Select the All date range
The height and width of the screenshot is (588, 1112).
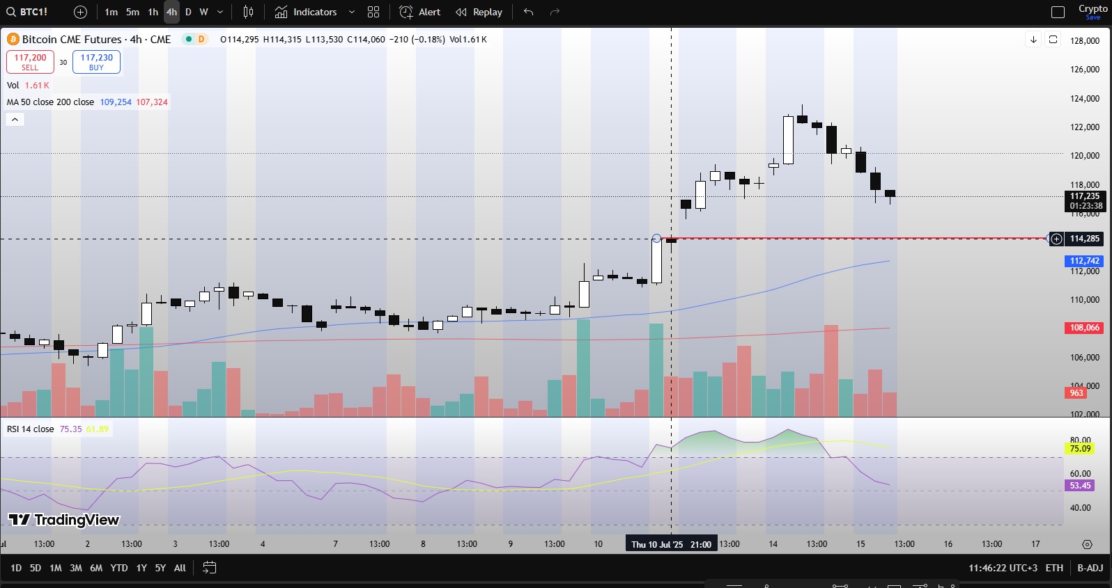click(x=180, y=568)
